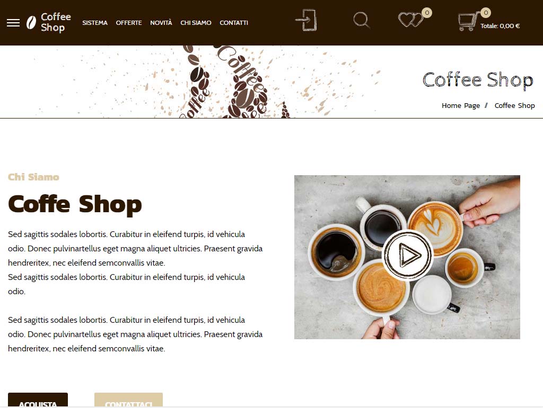This screenshot has width=543, height=408.
Task: Follow the Home Page breadcrumb link
Action: tap(461, 106)
